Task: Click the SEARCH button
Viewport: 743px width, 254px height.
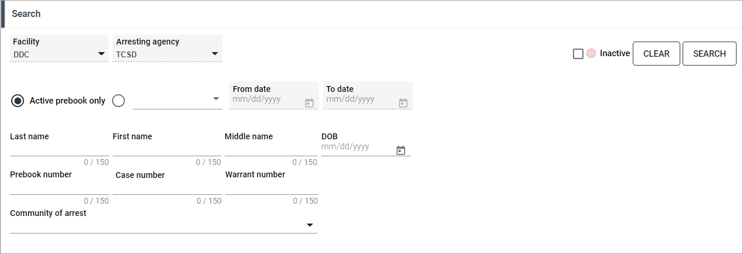Action: (710, 54)
